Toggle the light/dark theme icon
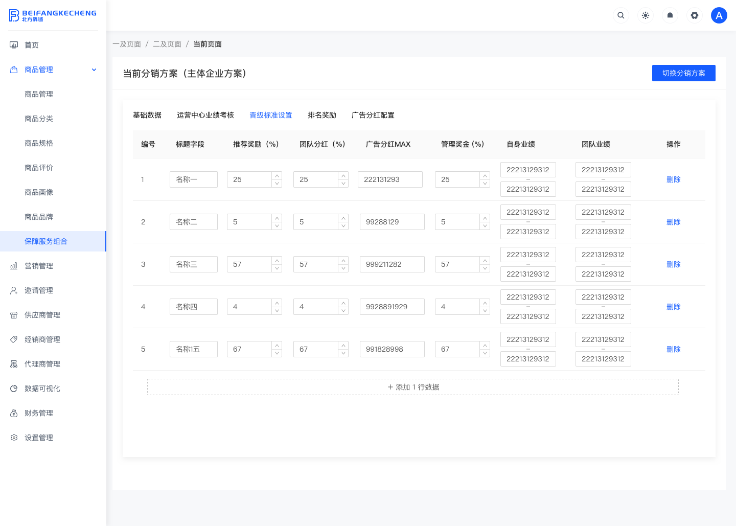This screenshot has height=526, width=736. [646, 15]
